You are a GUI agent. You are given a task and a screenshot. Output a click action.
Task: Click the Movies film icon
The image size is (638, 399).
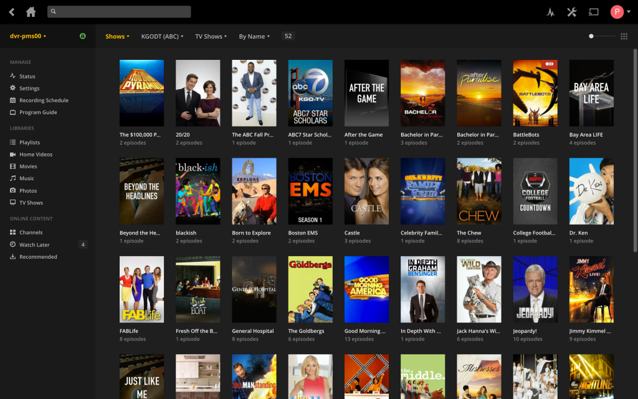coord(12,166)
